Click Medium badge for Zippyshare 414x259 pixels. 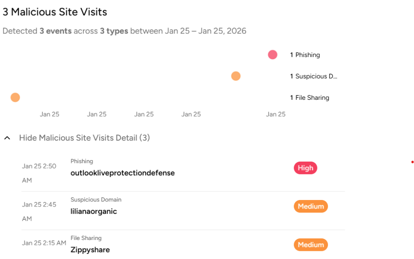click(311, 245)
